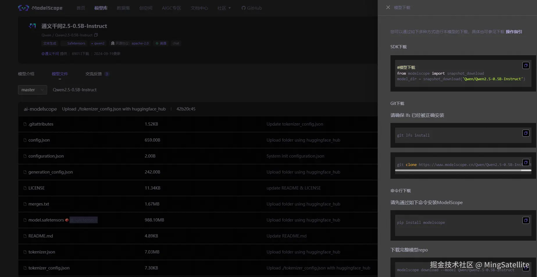Open AIGC专区 in the top navigation

click(172, 8)
